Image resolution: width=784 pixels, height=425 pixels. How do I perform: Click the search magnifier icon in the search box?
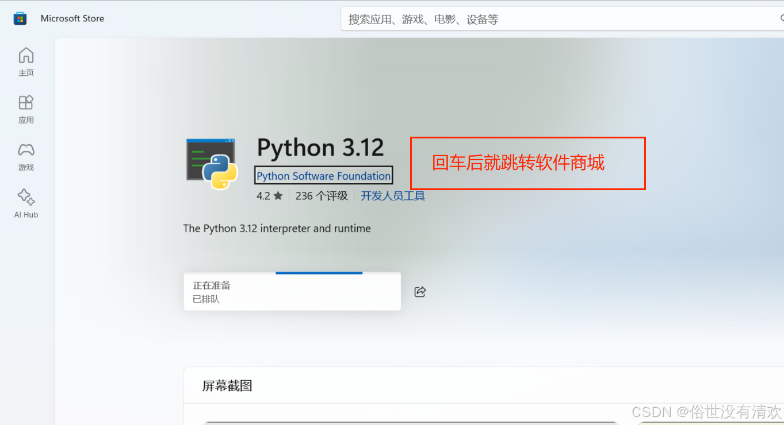pos(782,19)
